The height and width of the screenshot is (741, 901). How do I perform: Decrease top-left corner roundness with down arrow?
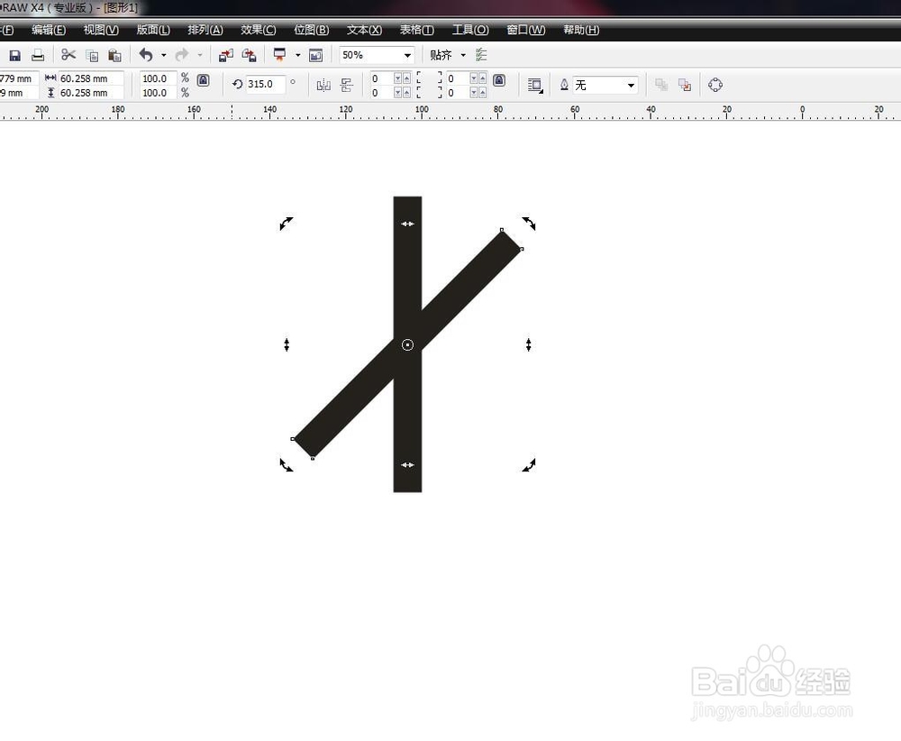tap(397, 78)
